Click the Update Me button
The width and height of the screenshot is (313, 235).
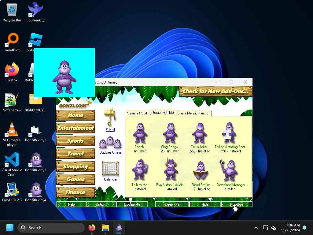pos(132,204)
